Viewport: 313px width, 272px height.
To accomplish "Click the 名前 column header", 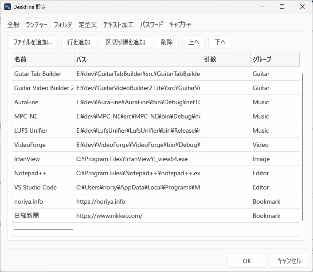I will pos(43,59).
